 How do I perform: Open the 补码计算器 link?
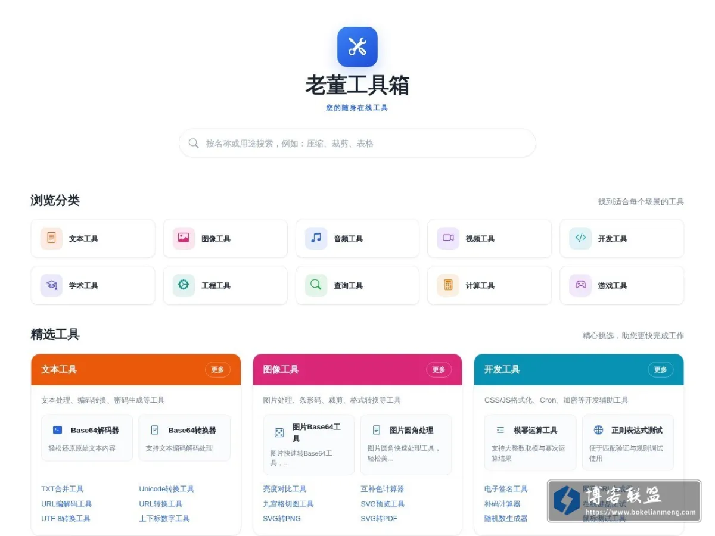[x=502, y=504]
